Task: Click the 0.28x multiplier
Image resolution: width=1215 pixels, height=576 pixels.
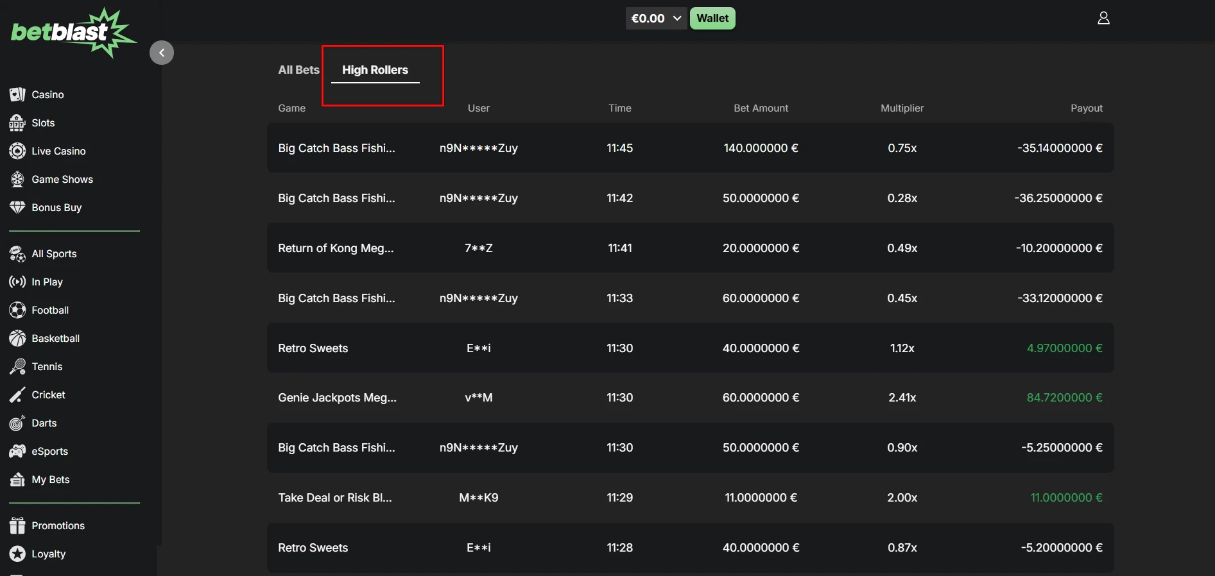Action: tap(902, 198)
